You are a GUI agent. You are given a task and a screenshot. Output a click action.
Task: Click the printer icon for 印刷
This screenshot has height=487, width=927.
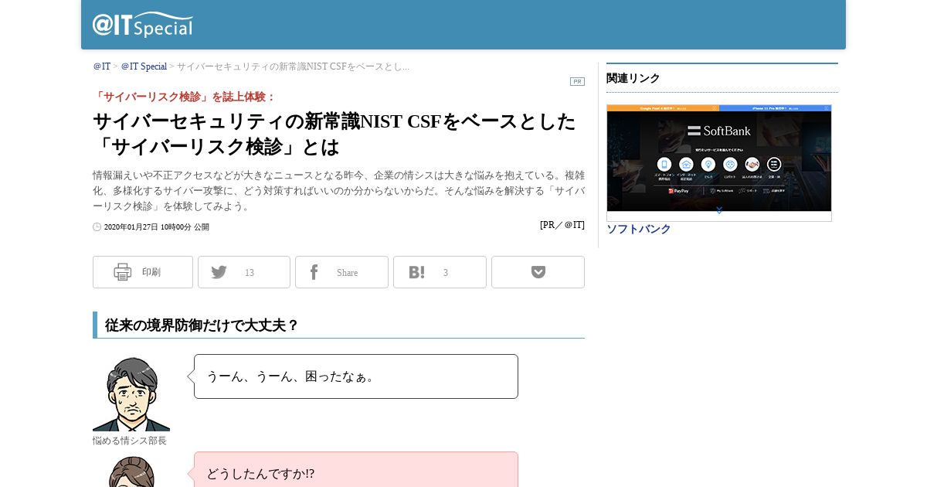point(123,272)
